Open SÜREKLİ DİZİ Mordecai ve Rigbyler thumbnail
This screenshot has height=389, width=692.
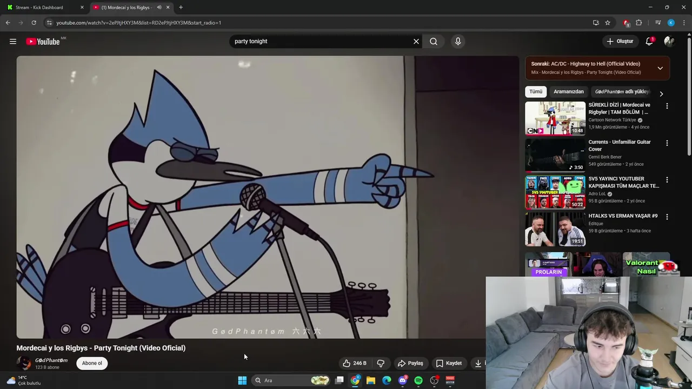point(555,118)
